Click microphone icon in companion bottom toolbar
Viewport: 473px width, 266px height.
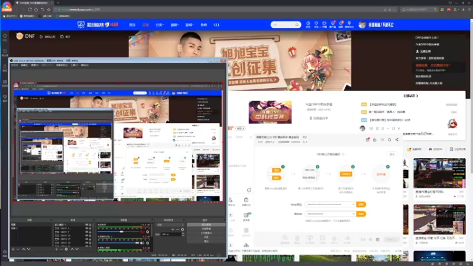(334, 239)
